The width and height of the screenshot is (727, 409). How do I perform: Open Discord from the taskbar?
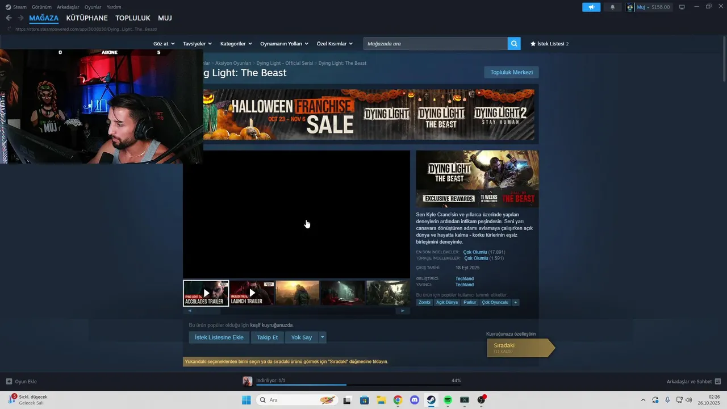[x=415, y=400]
